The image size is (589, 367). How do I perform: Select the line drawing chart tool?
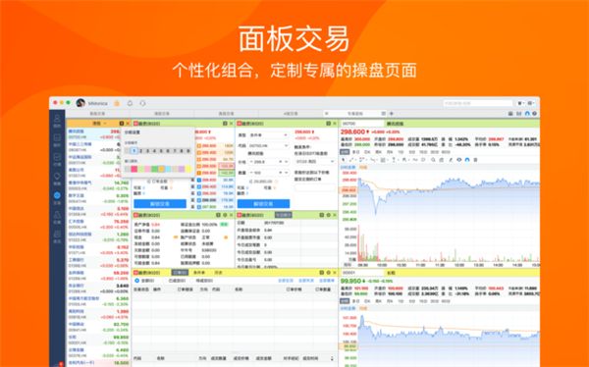[x=352, y=160]
